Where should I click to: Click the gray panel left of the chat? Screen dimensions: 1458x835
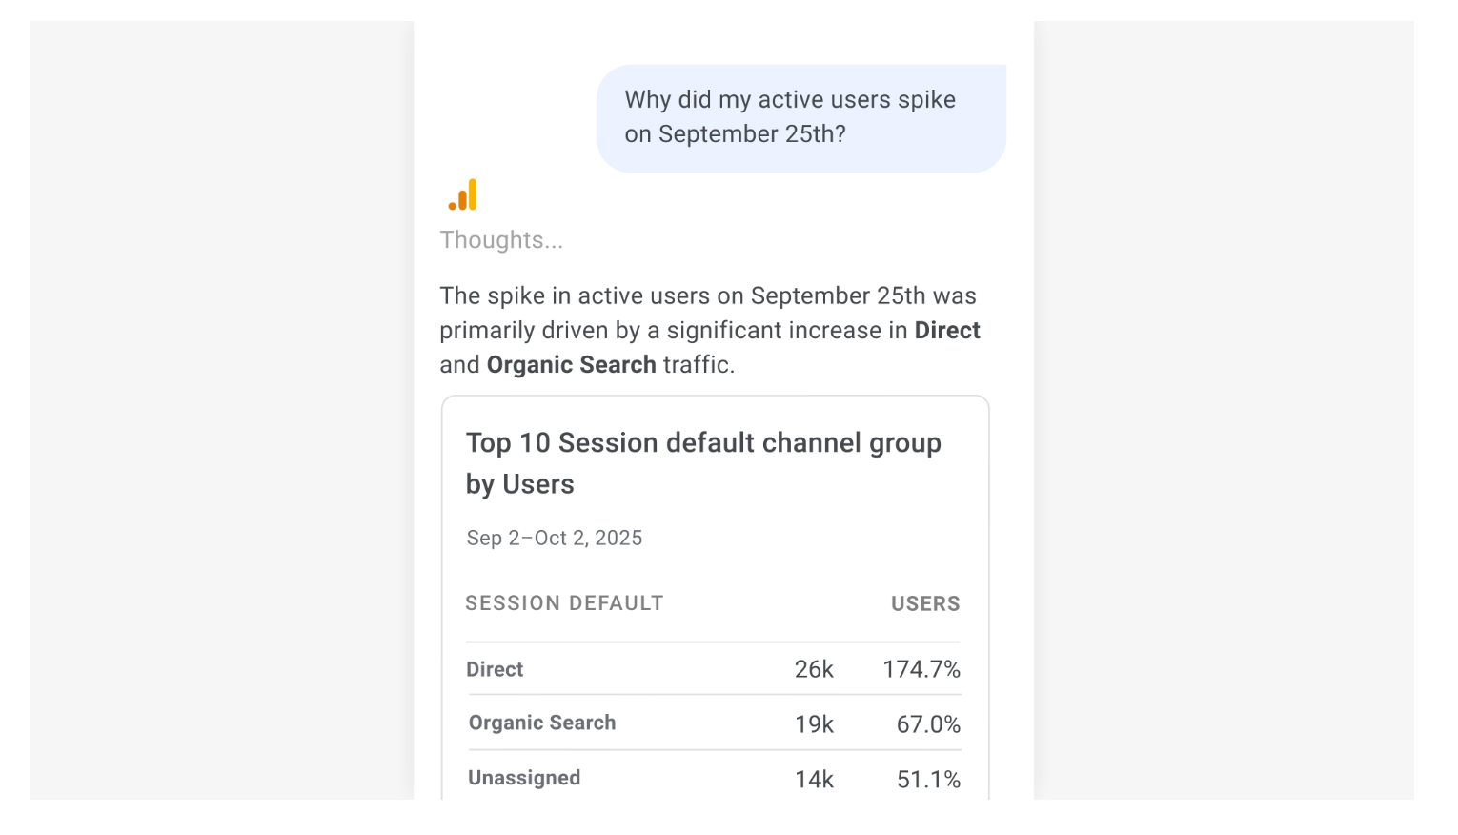click(x=221, y=410)
